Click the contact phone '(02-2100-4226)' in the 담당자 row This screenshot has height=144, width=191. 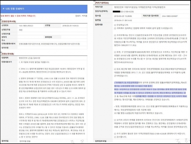[x=127, y=12]
